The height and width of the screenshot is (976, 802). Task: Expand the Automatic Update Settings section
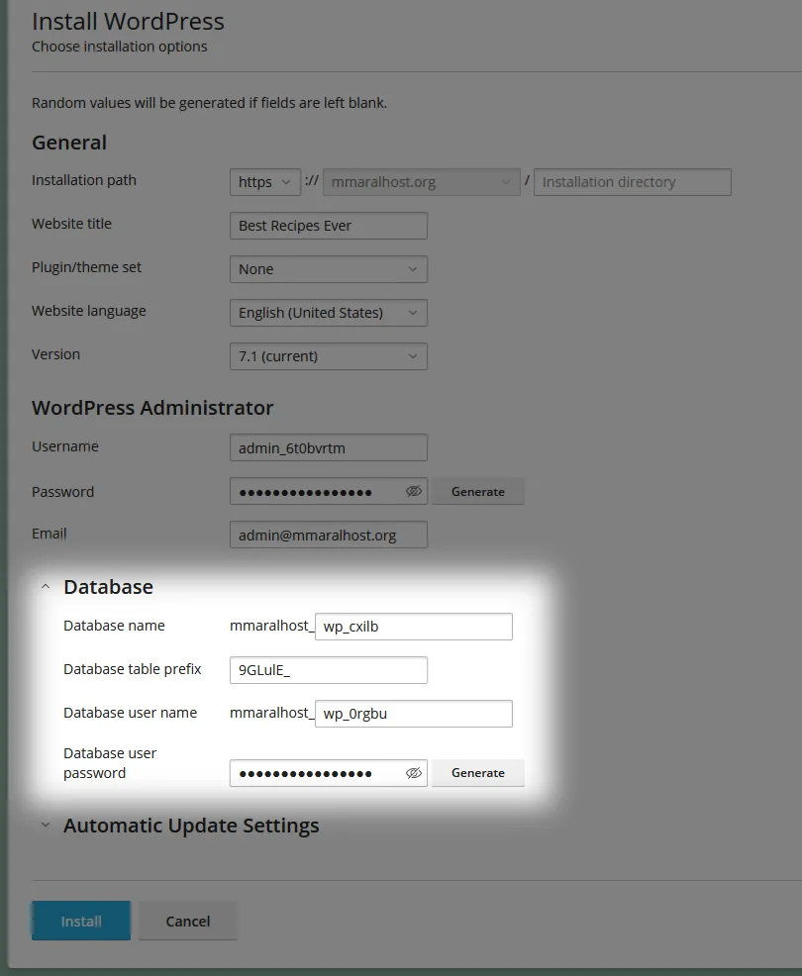click(45, 825)
